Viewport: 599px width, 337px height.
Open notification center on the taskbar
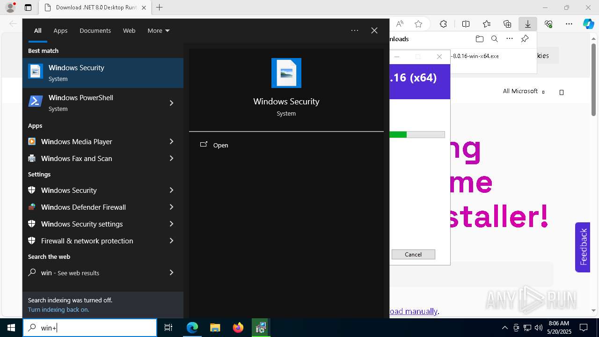point(584,328)
